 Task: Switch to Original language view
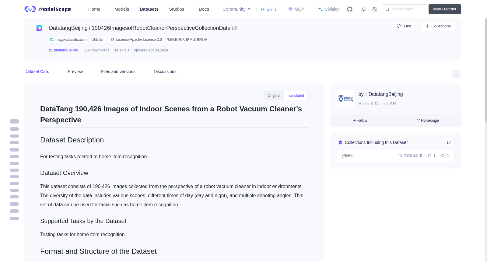[274, 96]
